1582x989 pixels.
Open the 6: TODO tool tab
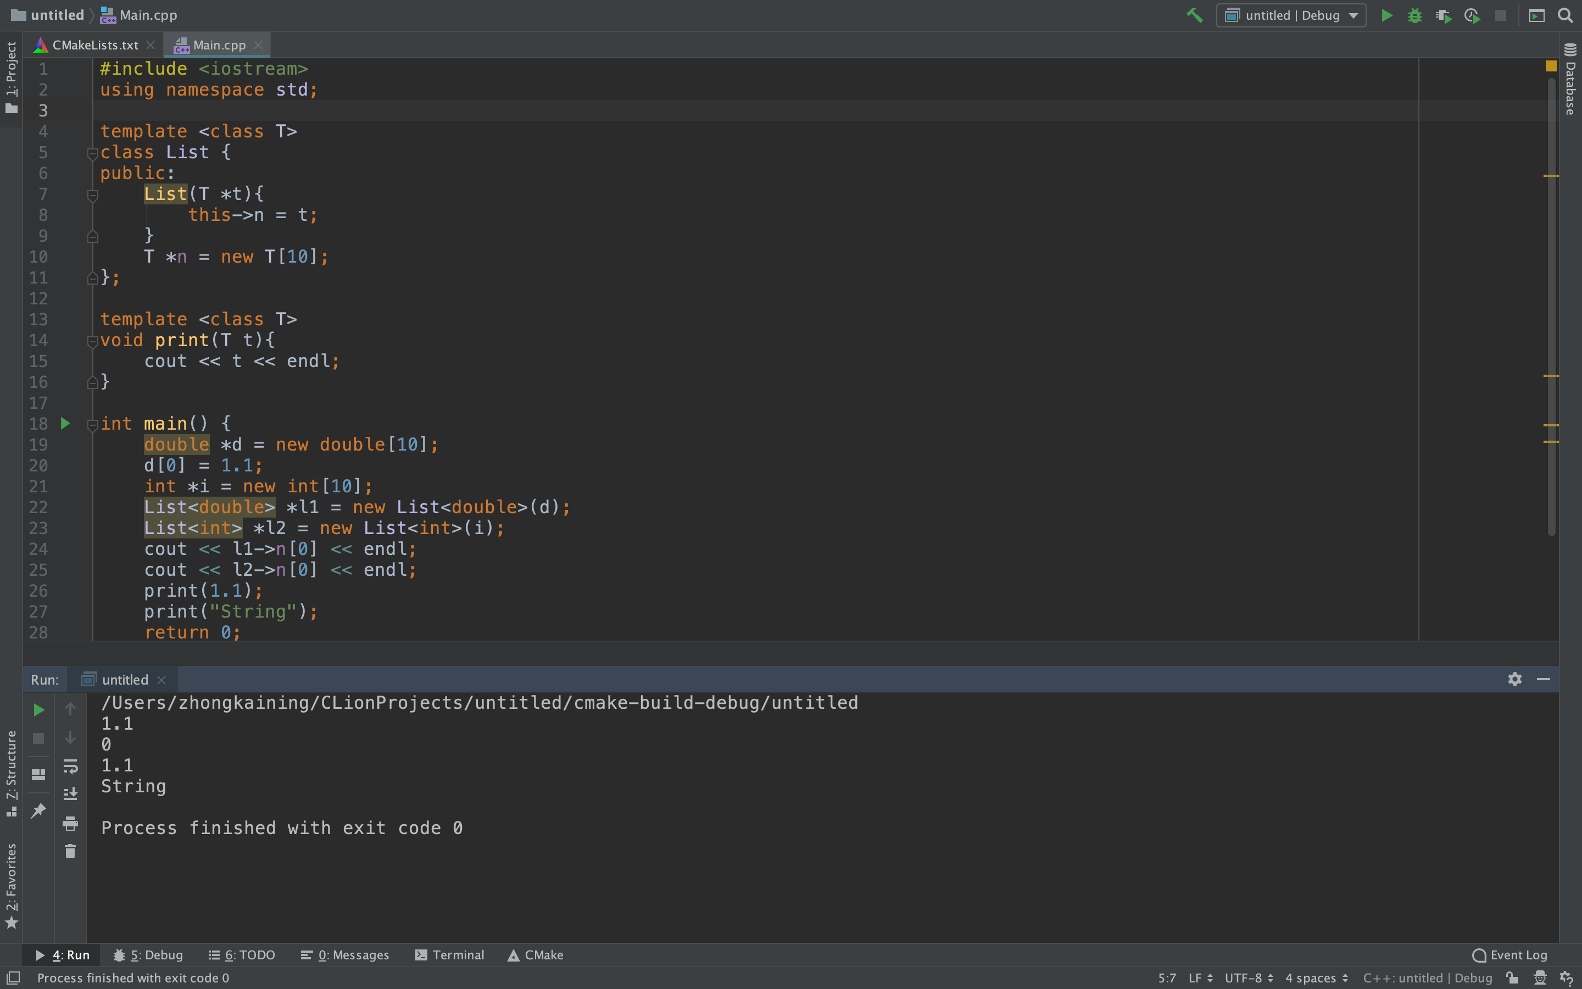[x=242, y=955]
